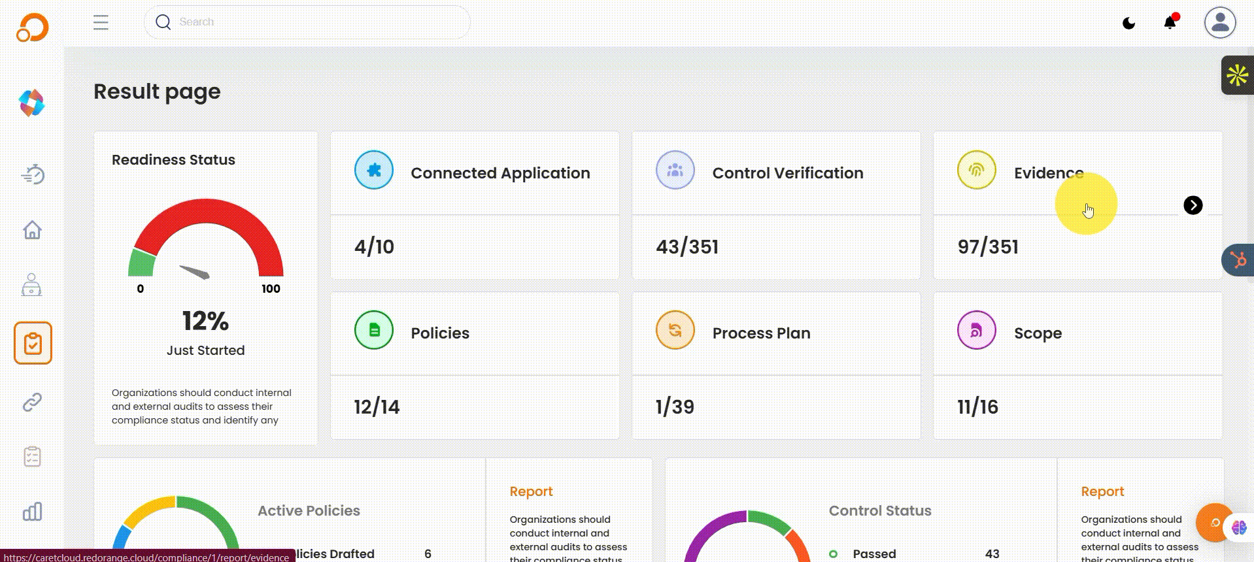
Task: Toggle the hamburger sidebar menu
Action: click(x=101, y=23)
